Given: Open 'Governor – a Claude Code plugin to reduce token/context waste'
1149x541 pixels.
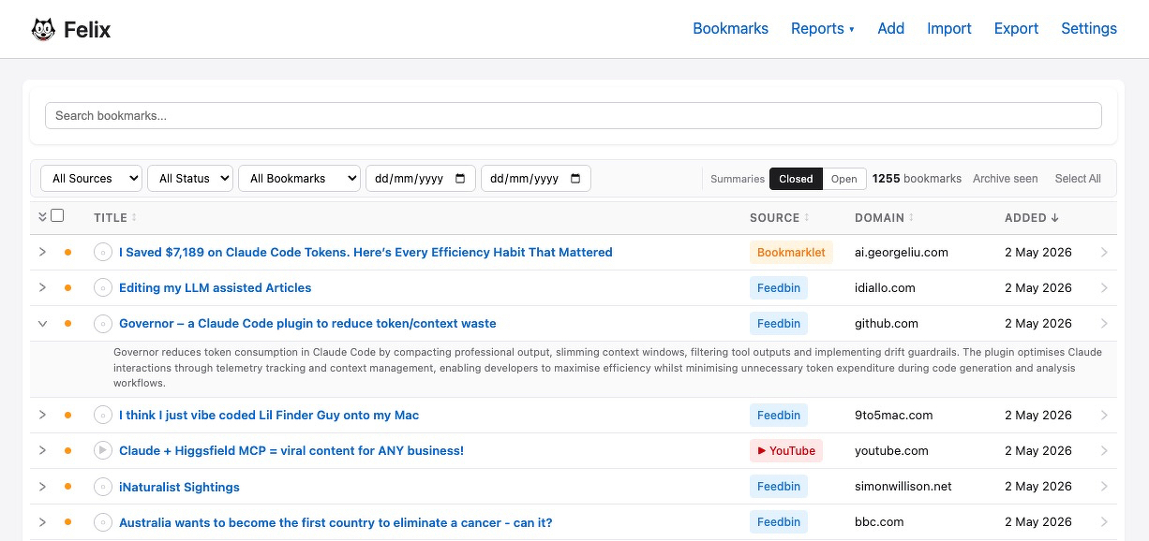Looking at the screenshot, I should 307,323.
